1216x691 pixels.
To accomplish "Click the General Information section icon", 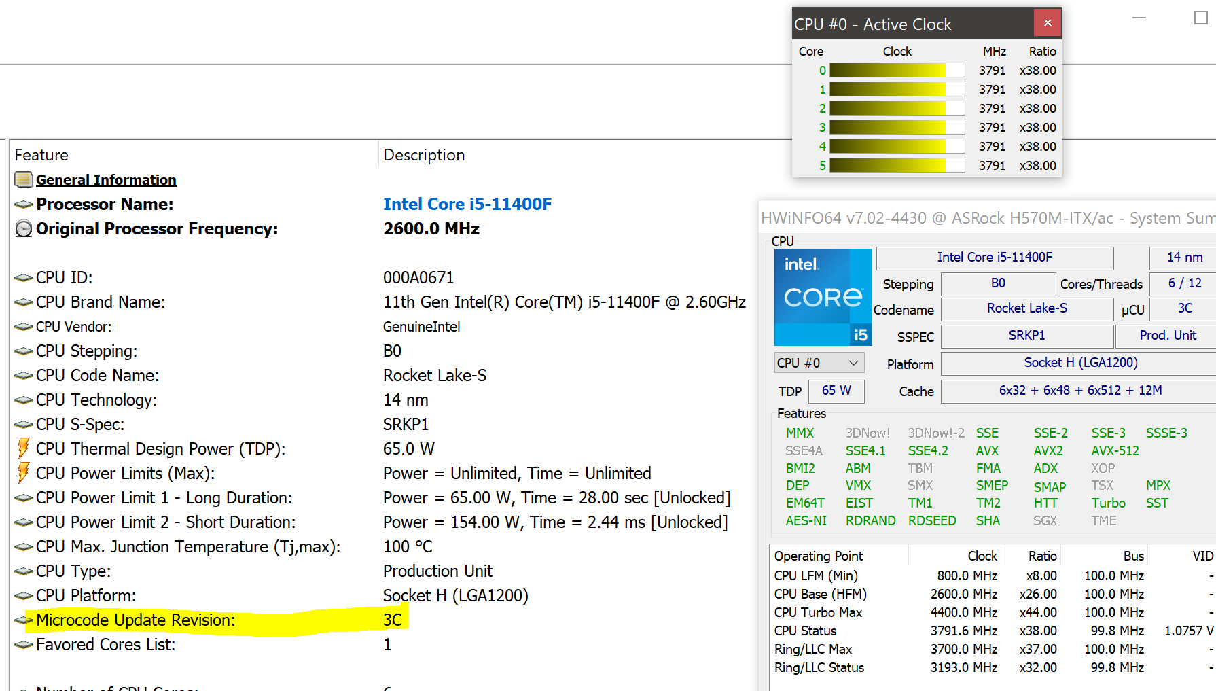I will coord(24,179).
